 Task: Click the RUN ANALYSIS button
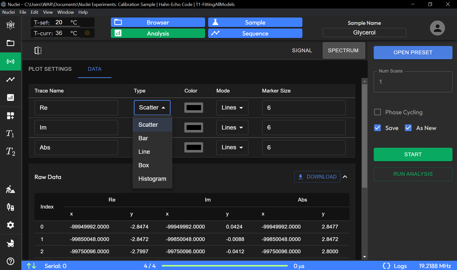[x=413, y=174]
